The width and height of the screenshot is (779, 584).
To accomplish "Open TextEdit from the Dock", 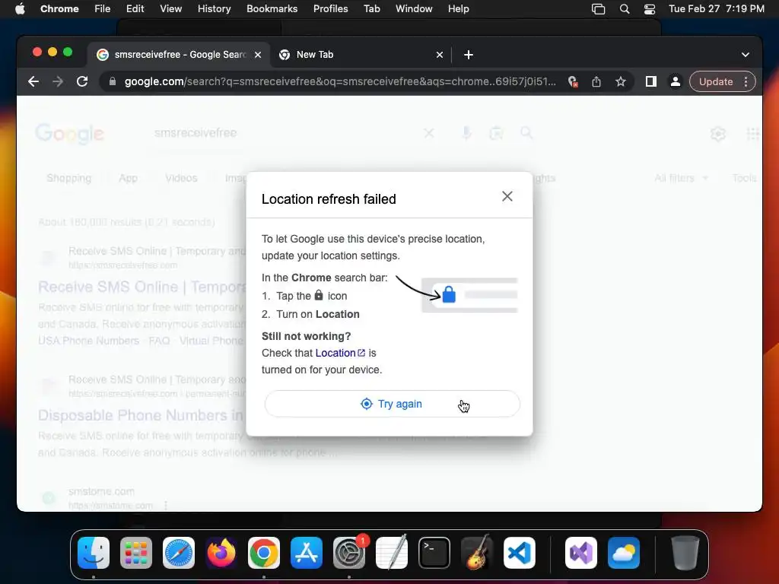I will coord(392,553).
